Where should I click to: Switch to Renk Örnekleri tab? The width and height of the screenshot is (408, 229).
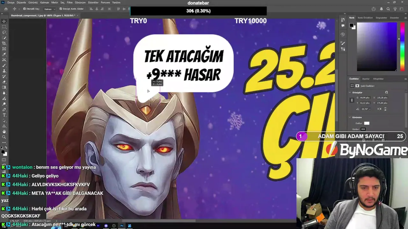365,18
